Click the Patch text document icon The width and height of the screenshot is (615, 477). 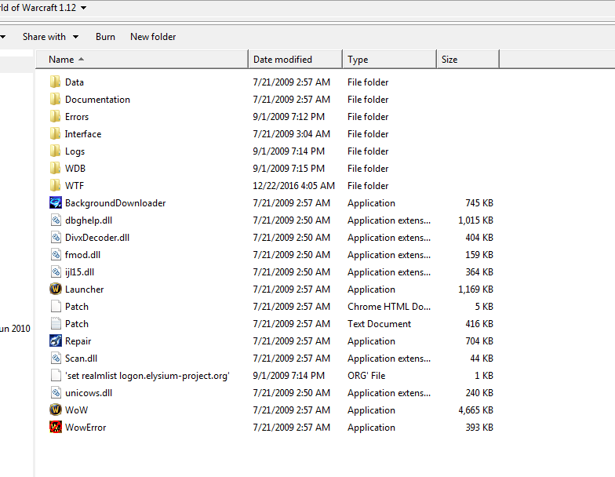[x=56, y=323]
